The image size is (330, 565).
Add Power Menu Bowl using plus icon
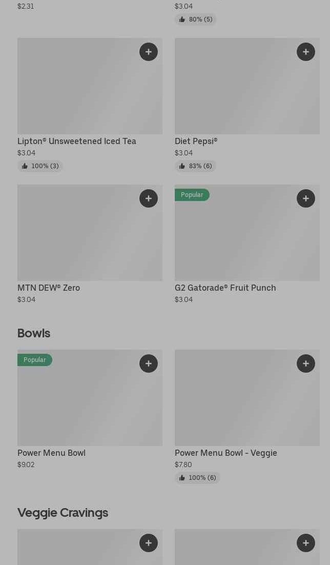point(149,364)
